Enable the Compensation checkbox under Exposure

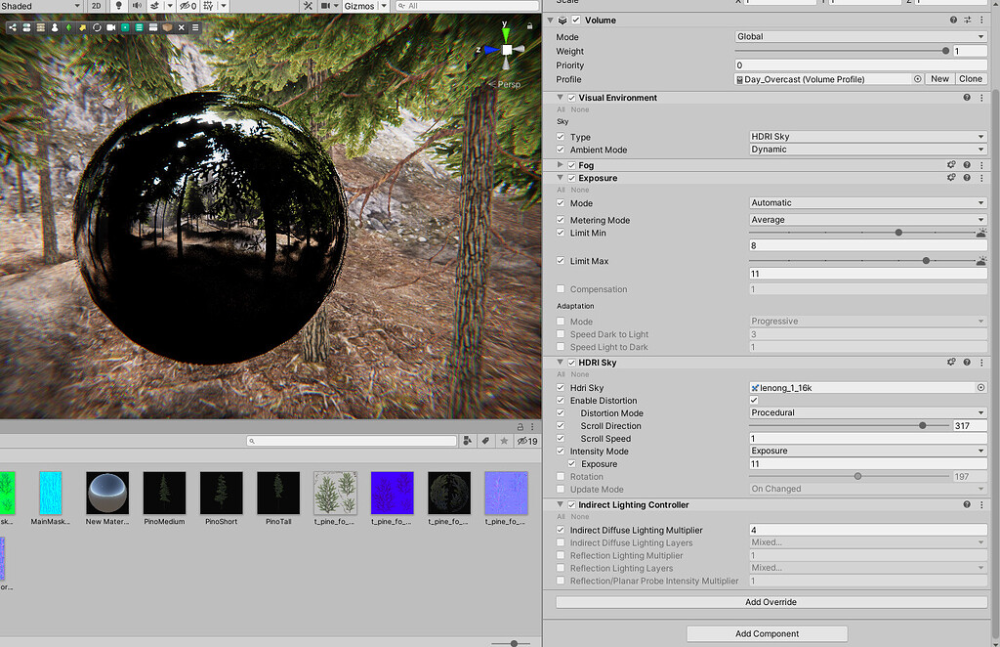pos(560,288)
